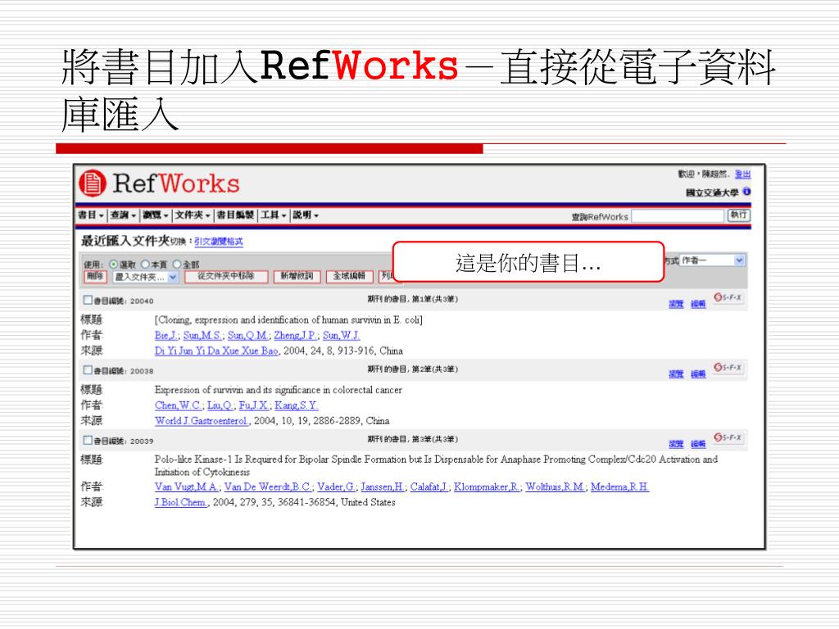Click the 刪除 button

(x=95, y=277)
